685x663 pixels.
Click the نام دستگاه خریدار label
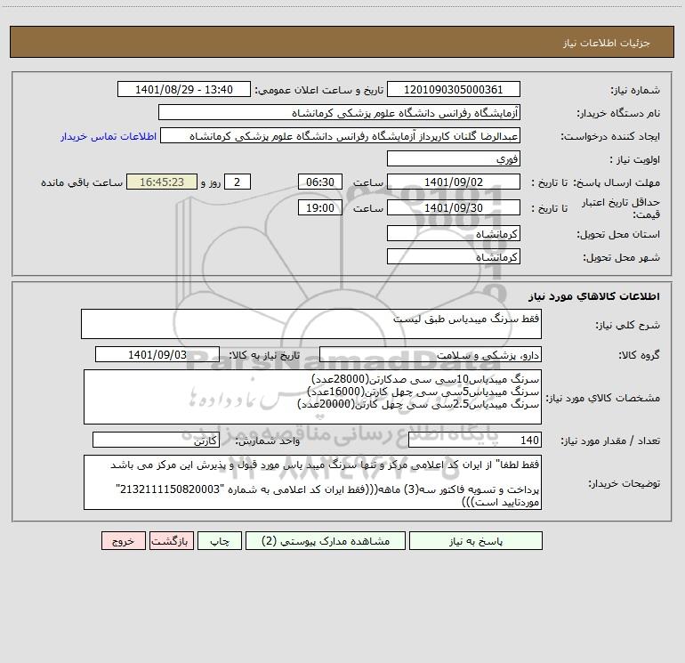618,114
